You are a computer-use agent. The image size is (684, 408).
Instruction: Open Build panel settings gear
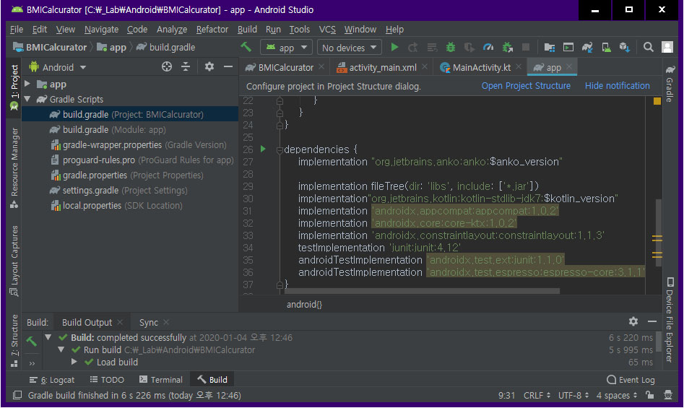pos(633,321)
